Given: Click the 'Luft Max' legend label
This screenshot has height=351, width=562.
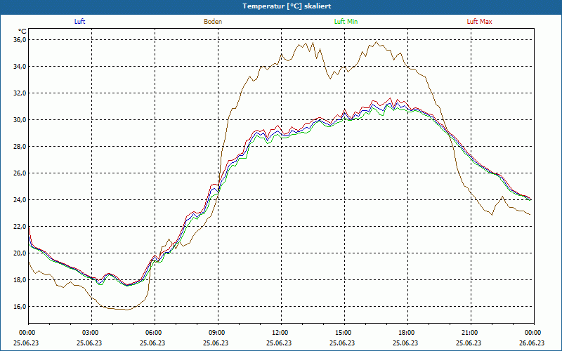Looking at the screenshot, I should (x=479, y=22).
